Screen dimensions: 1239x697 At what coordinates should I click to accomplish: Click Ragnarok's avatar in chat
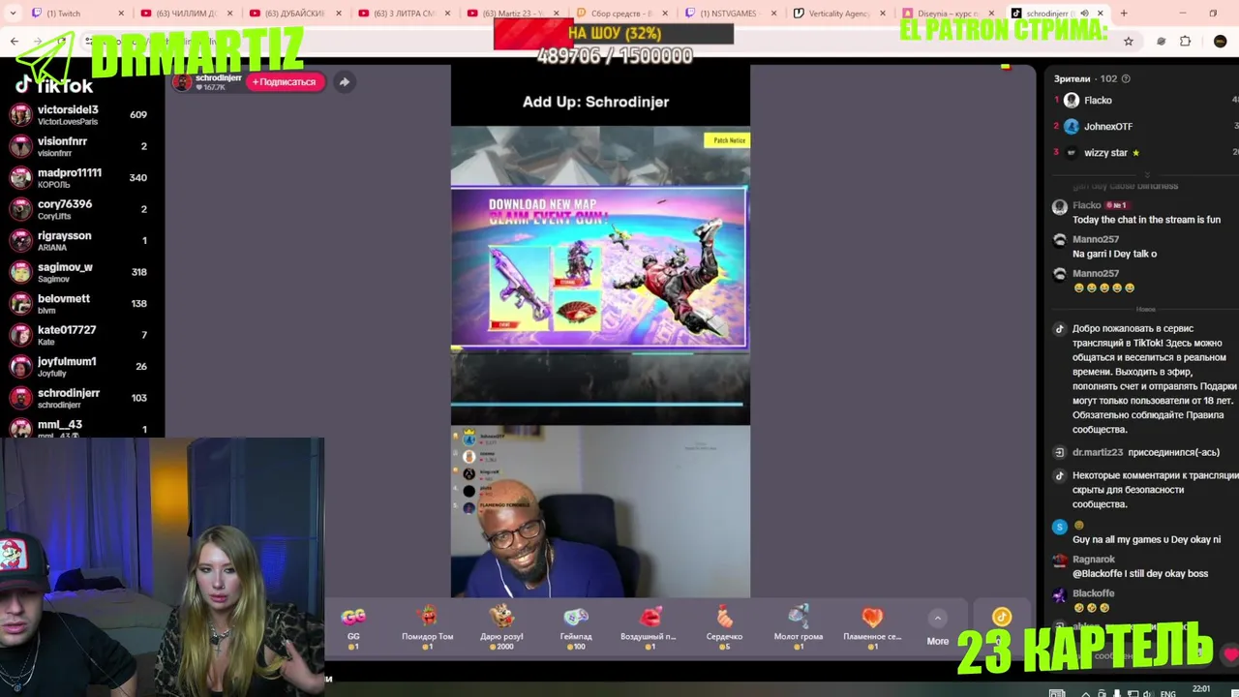click(x=1060, y=561)
